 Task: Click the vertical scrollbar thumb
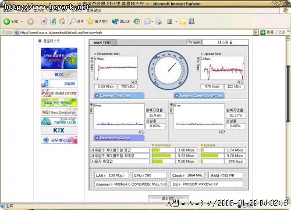click(x=288, y=94)
